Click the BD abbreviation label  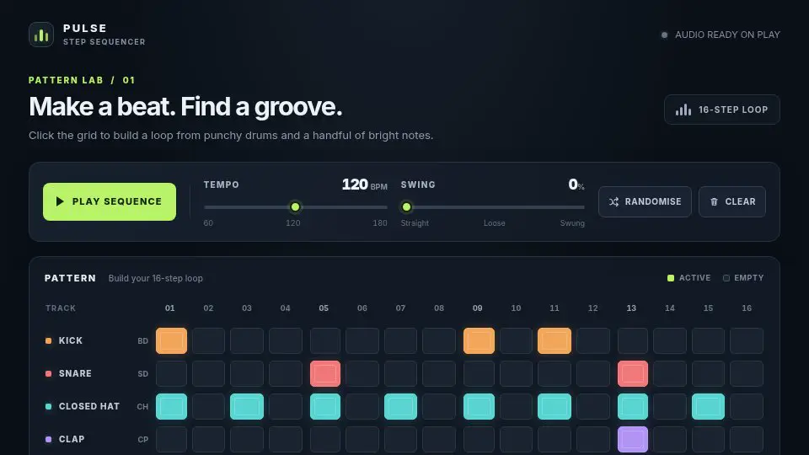(x=143, y=341)
